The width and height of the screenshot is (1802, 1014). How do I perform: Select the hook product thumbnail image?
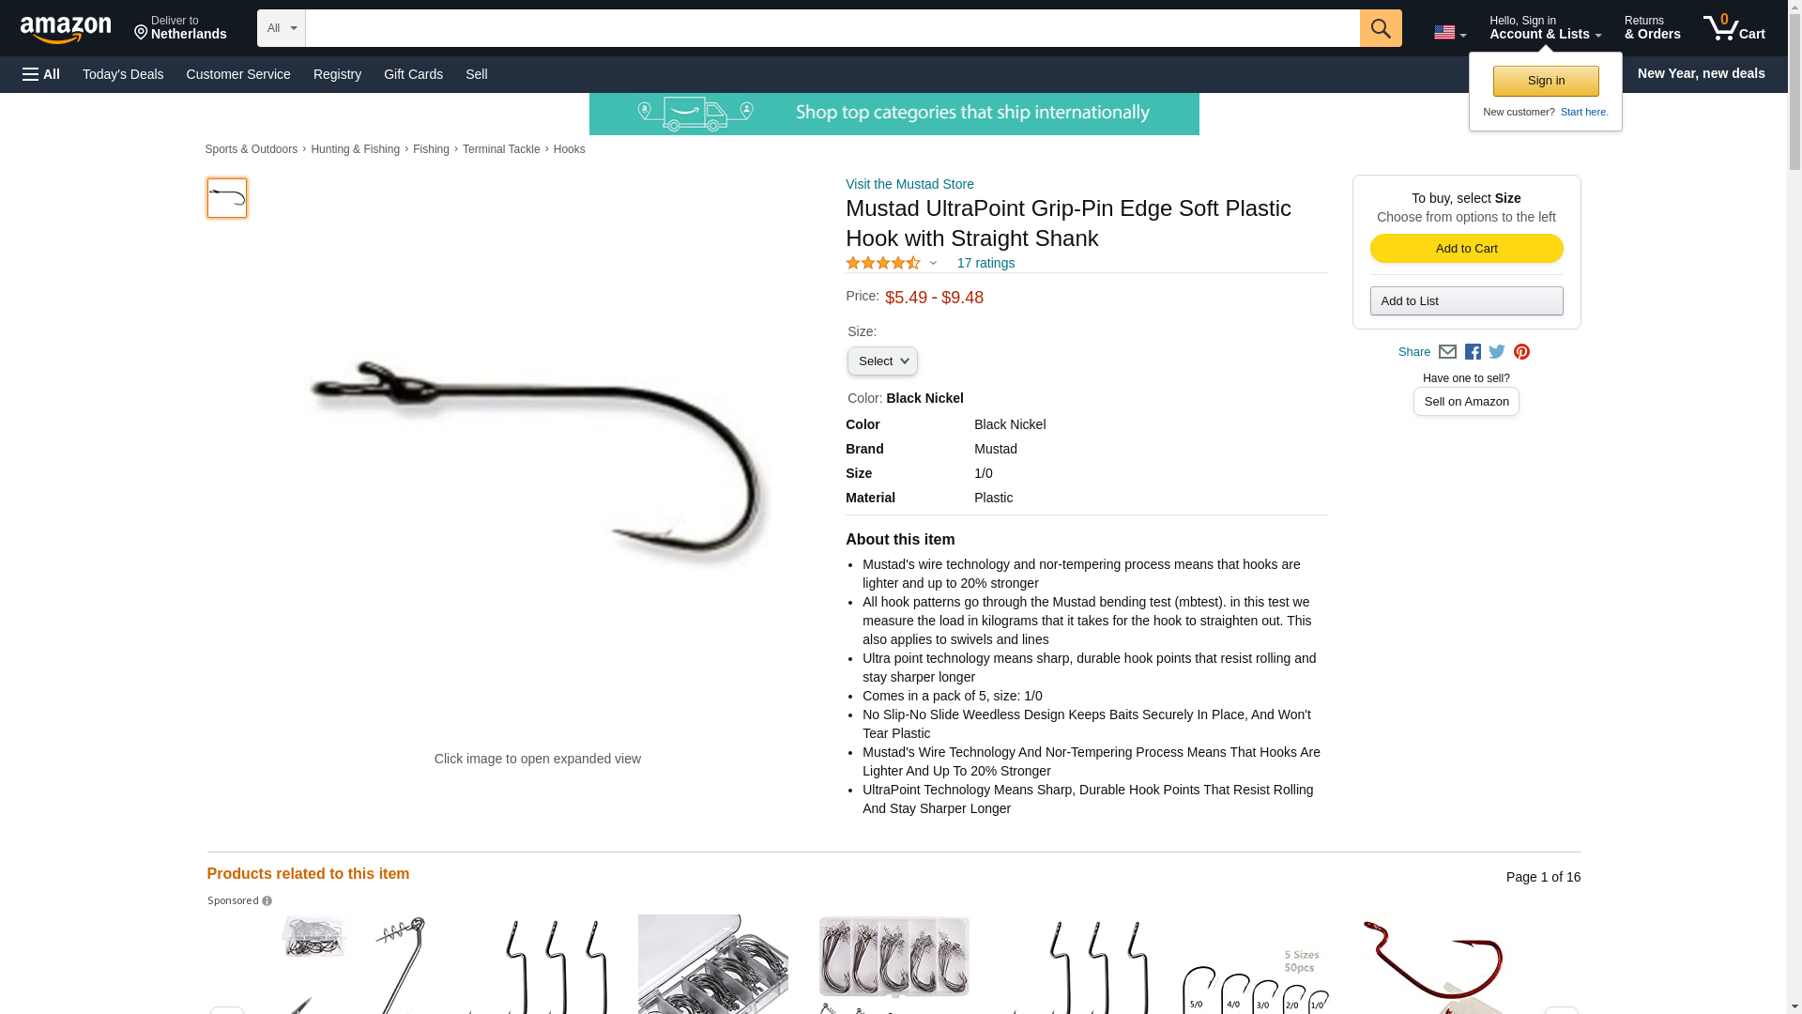tap(227, 198)
